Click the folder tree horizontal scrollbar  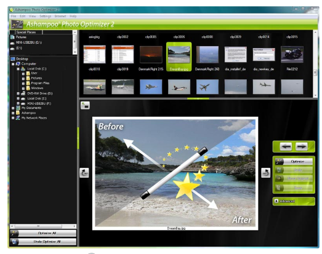point(43,226)
